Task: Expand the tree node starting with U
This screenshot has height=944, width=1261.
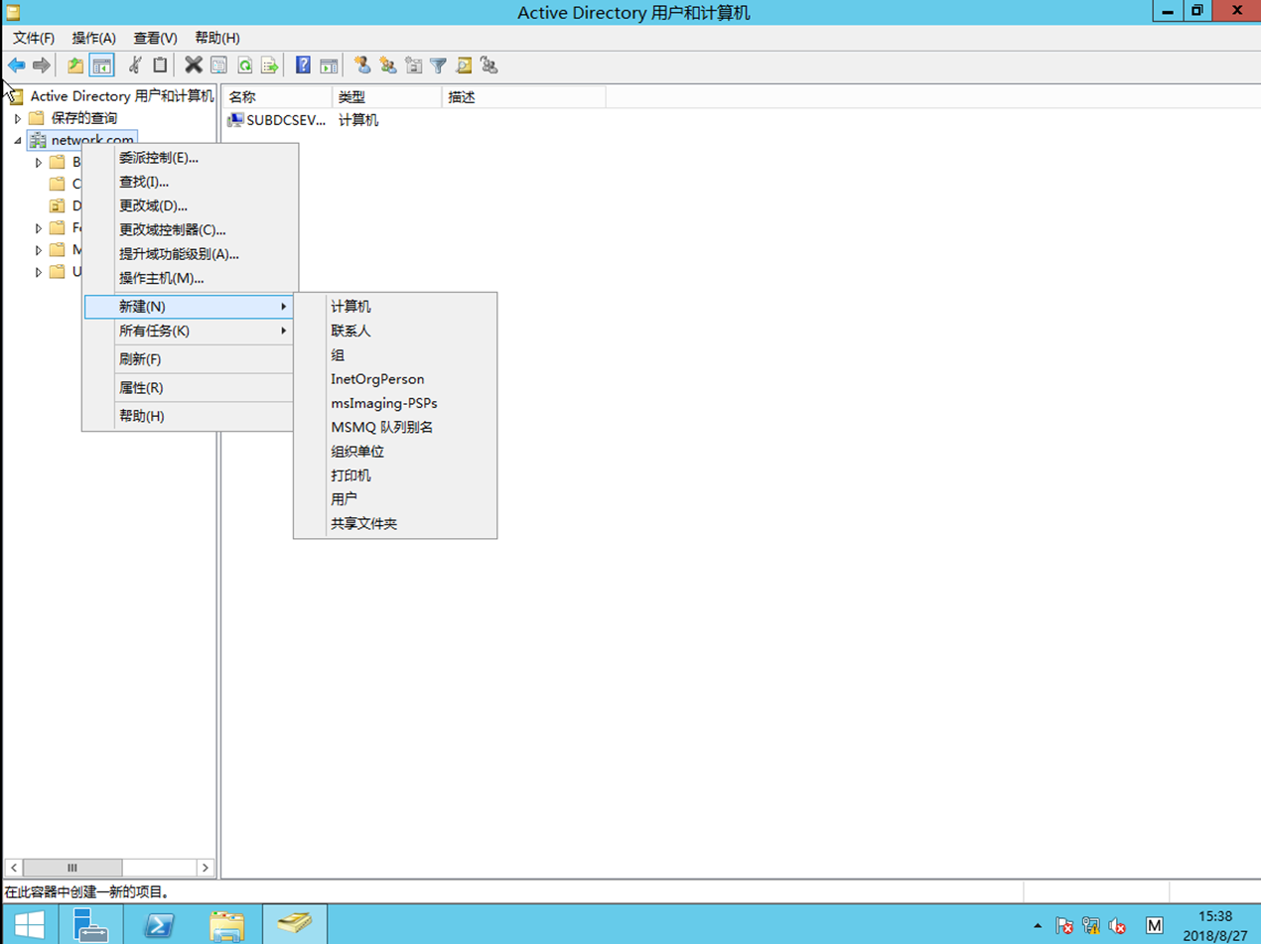Action: coord(39,271)
